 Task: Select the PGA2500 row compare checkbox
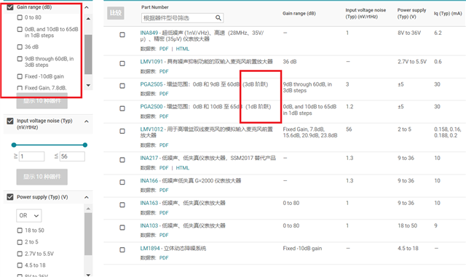coord(122,108)
